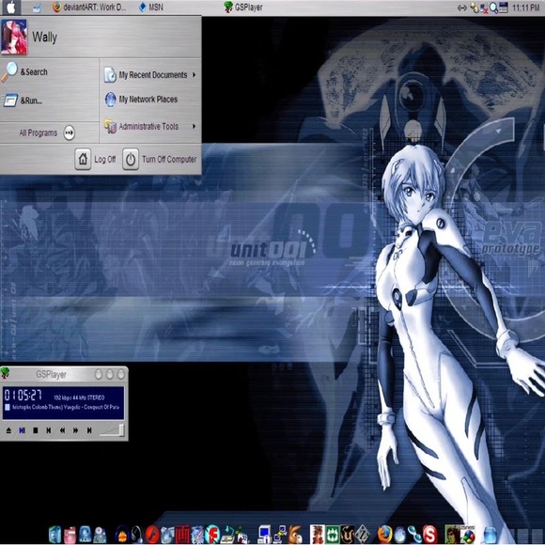Click the eject button in GSPlayer
Screen dimensions: 545x545
click(x=8, y=430)
